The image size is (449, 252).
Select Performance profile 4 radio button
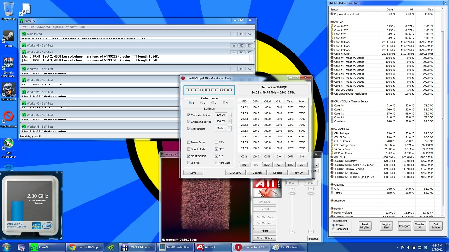[x=224, y=103]
